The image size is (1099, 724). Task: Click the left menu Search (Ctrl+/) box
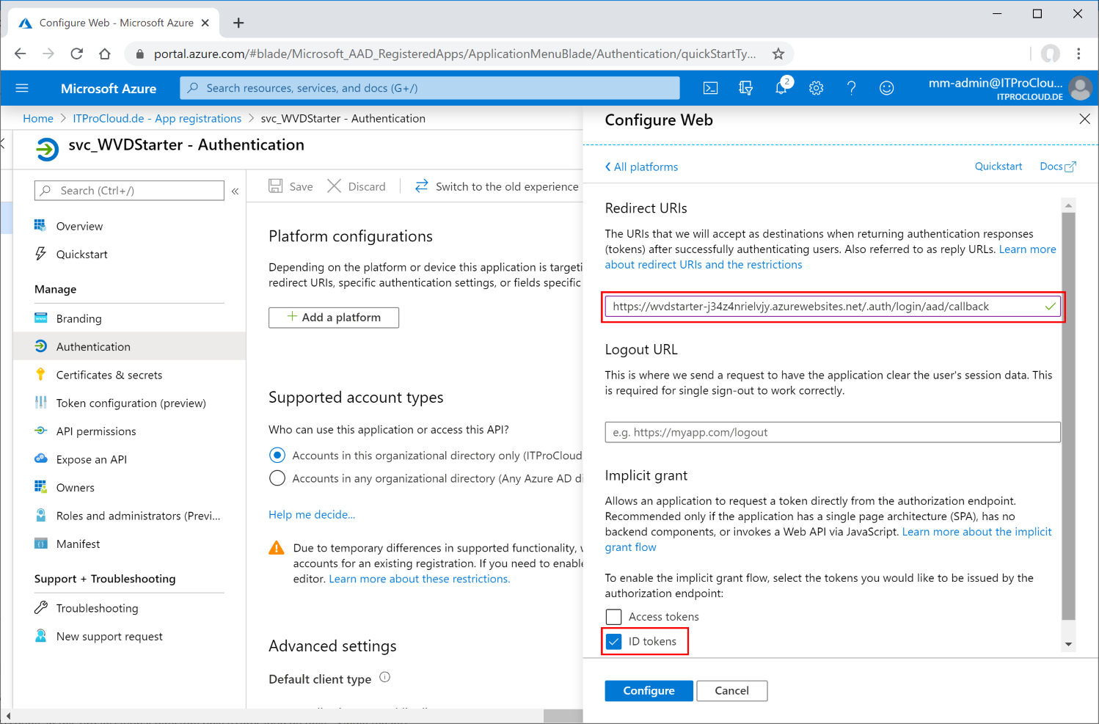[x=129, y=191]
